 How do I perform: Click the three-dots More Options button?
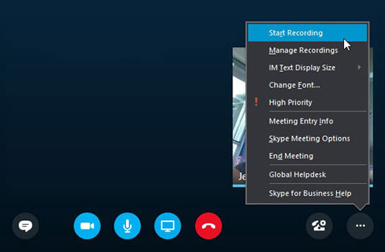tap(360, 226)
